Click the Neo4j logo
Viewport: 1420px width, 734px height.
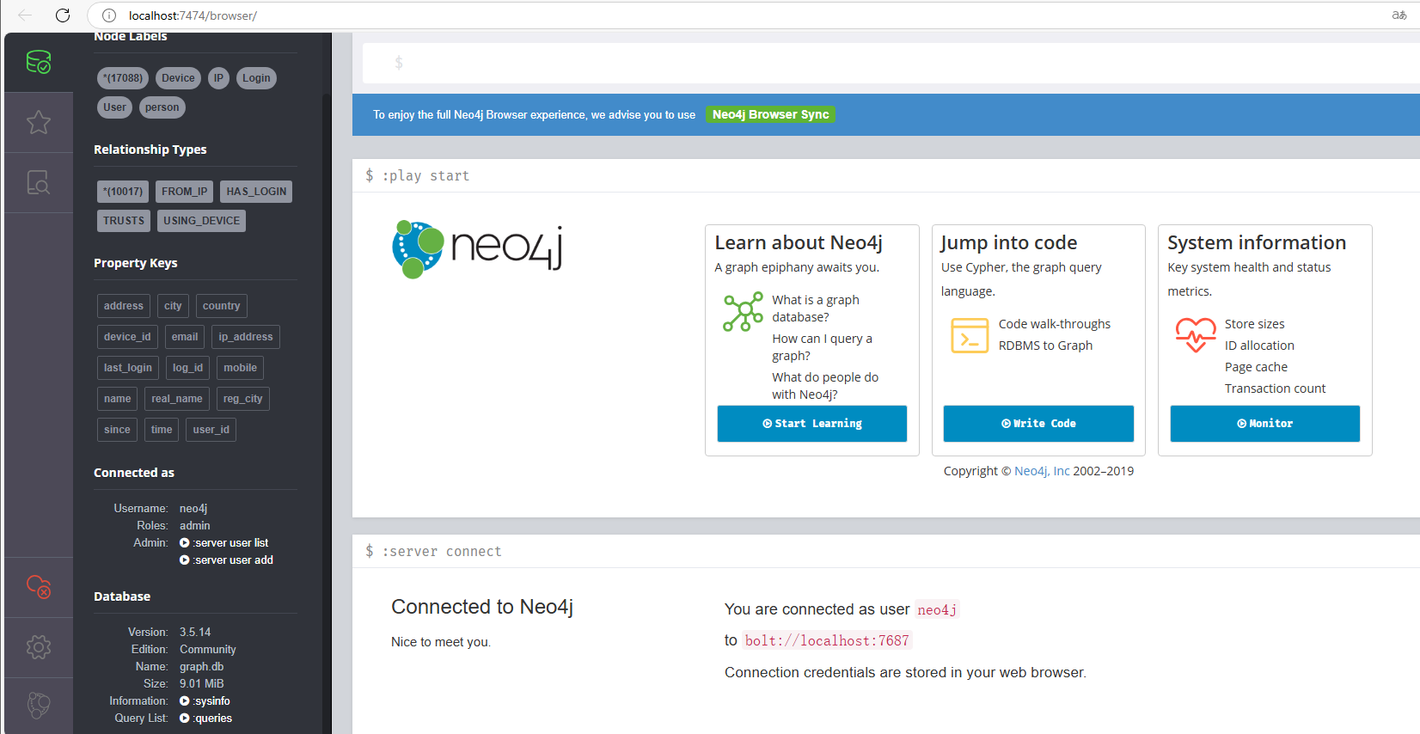point(477,249)
